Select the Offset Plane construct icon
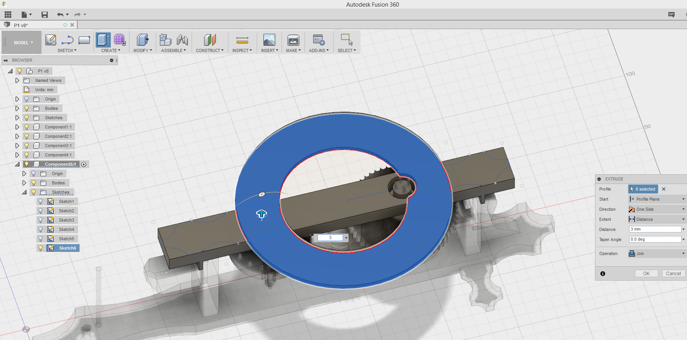 [210, 40]
